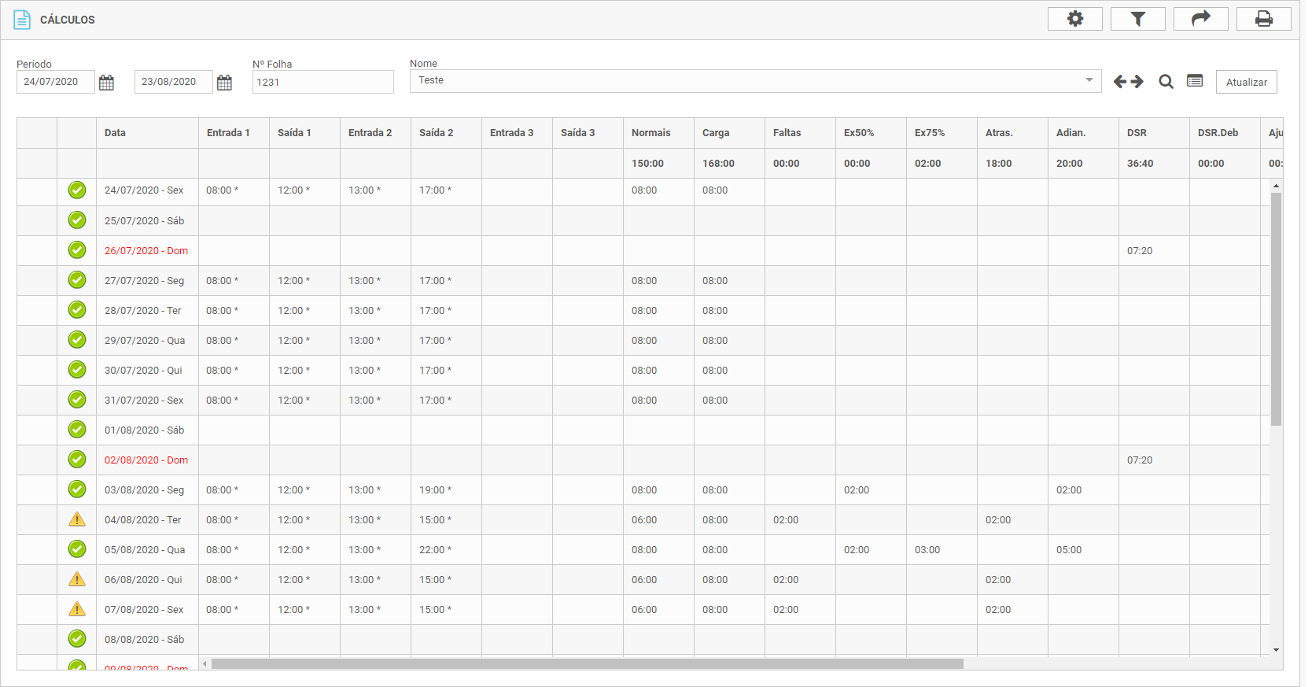
Task: Click warning icon for 04/08/2020 row
Action: coord(77,519)
